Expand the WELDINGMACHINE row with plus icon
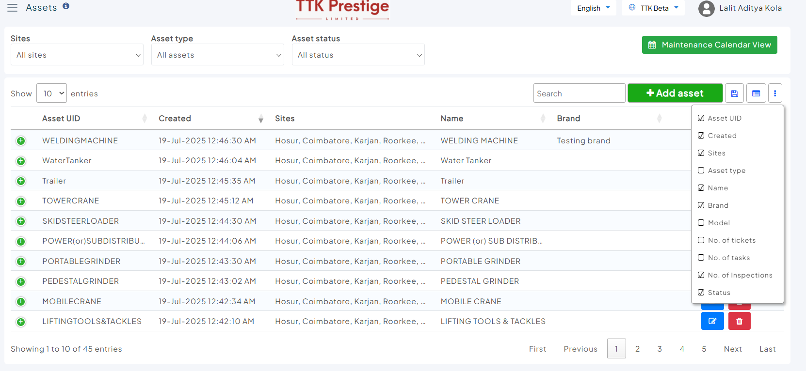The width and height of the screenshot is (806, 371). tap(21, 141)
